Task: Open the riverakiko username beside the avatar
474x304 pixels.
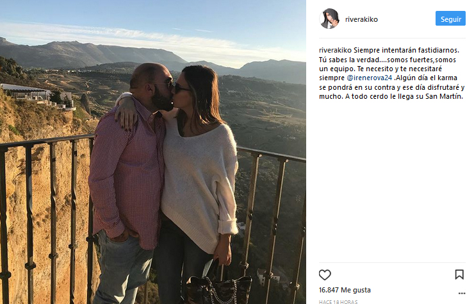Action: [x=361, y=19]
